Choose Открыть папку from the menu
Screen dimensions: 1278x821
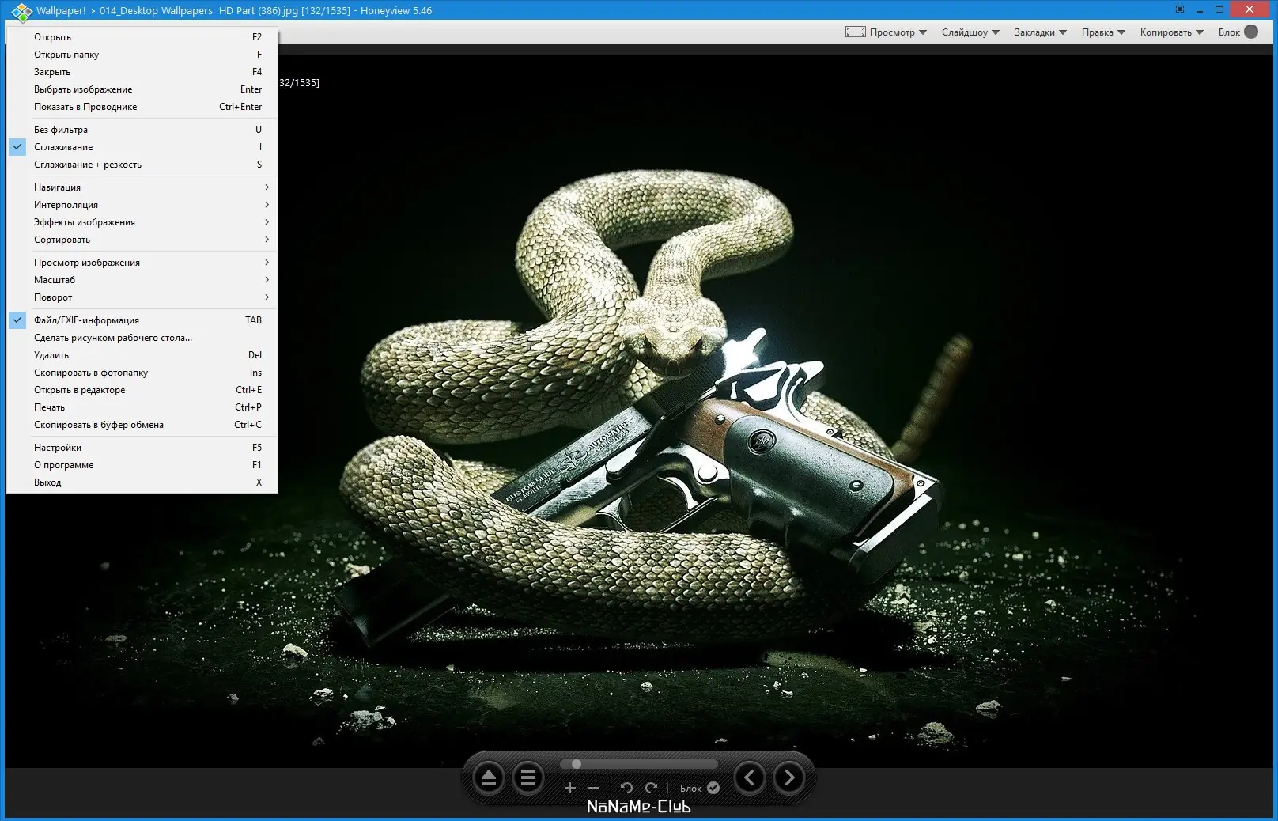pyautogui.click(x=142, y=55)
